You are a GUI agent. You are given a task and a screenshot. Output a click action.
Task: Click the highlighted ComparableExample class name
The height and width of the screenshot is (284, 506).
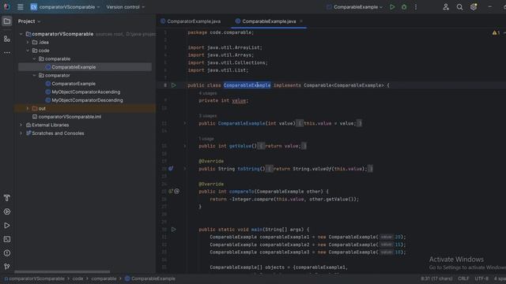pos(247,85)
